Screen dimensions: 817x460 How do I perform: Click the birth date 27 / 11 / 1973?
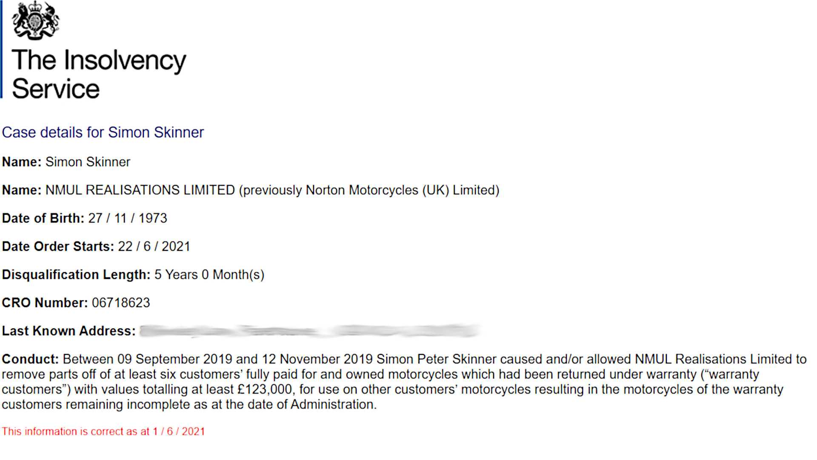pos(128,218)
